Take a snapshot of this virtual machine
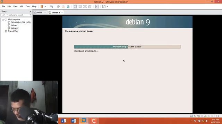The image size is (222, 124). (x=58, y=7)
